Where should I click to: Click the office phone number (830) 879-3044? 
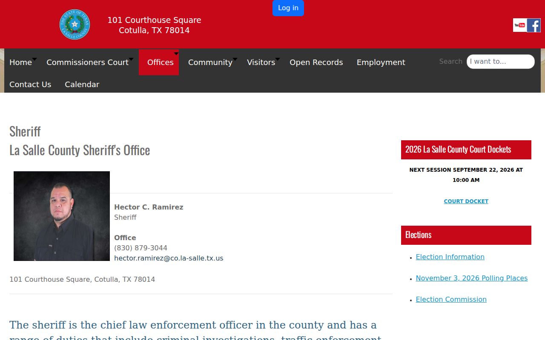tap(141, 248)
